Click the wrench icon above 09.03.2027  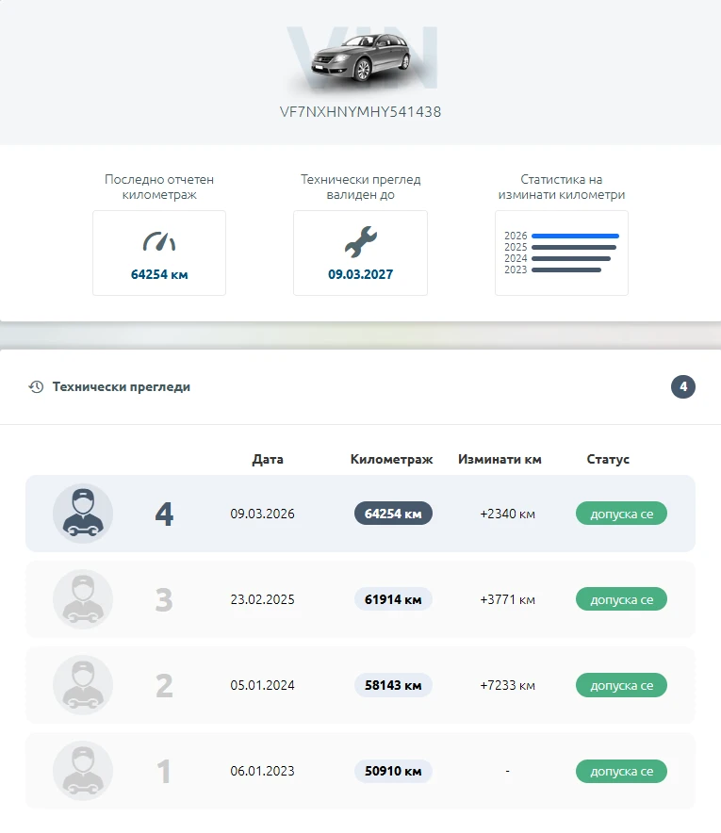coord(361,242)
